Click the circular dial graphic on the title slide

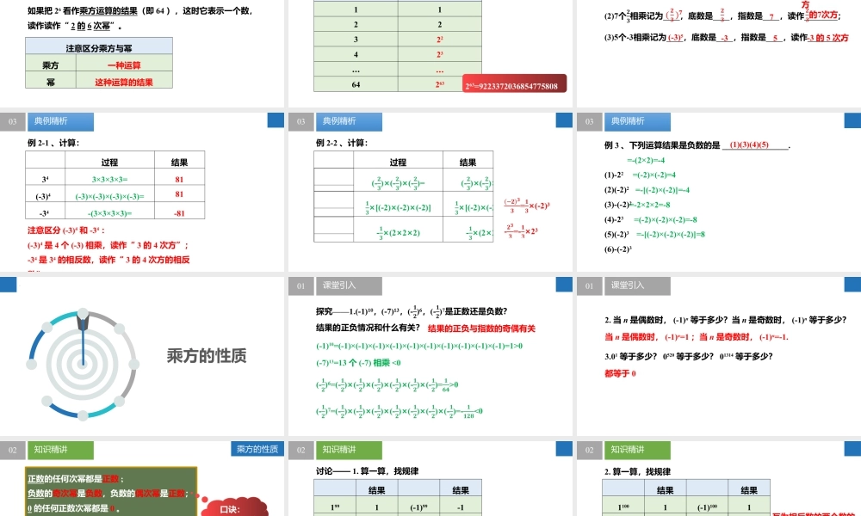pos(83,364)
